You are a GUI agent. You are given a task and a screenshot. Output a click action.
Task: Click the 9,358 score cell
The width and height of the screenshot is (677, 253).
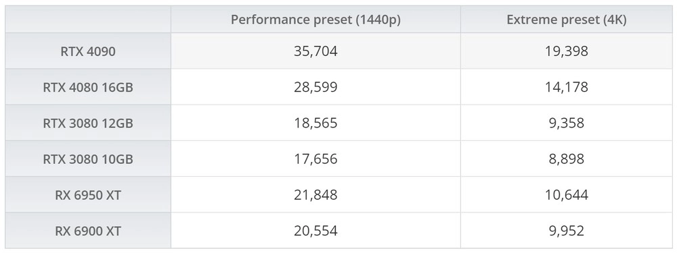[x=567, y=123]
